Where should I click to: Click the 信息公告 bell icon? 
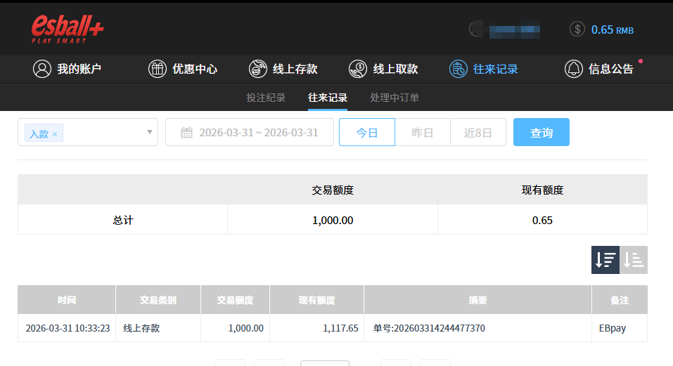point(574,69)
